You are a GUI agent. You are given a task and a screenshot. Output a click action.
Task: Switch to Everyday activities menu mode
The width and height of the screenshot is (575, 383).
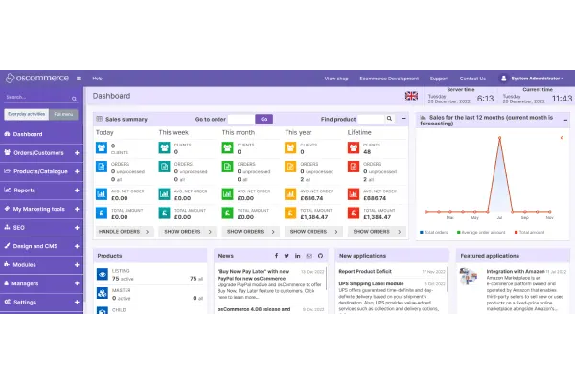pos(26,114)
